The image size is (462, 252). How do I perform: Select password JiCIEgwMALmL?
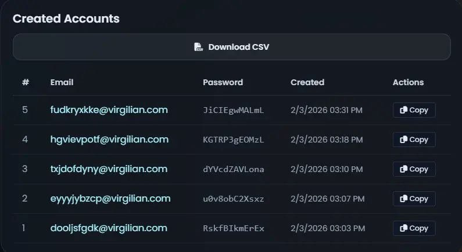[x=234, y=110]
